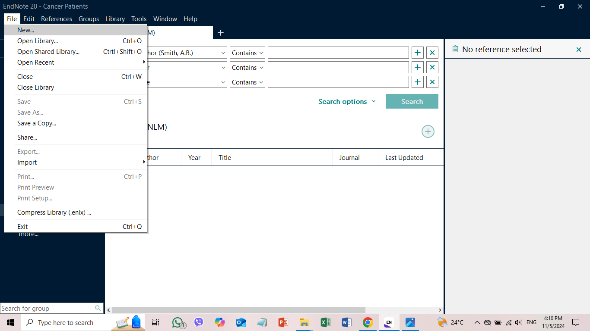Open PowerPoint from the taskbar
Viewport: 590px width, 331px height.
[283, 322]
